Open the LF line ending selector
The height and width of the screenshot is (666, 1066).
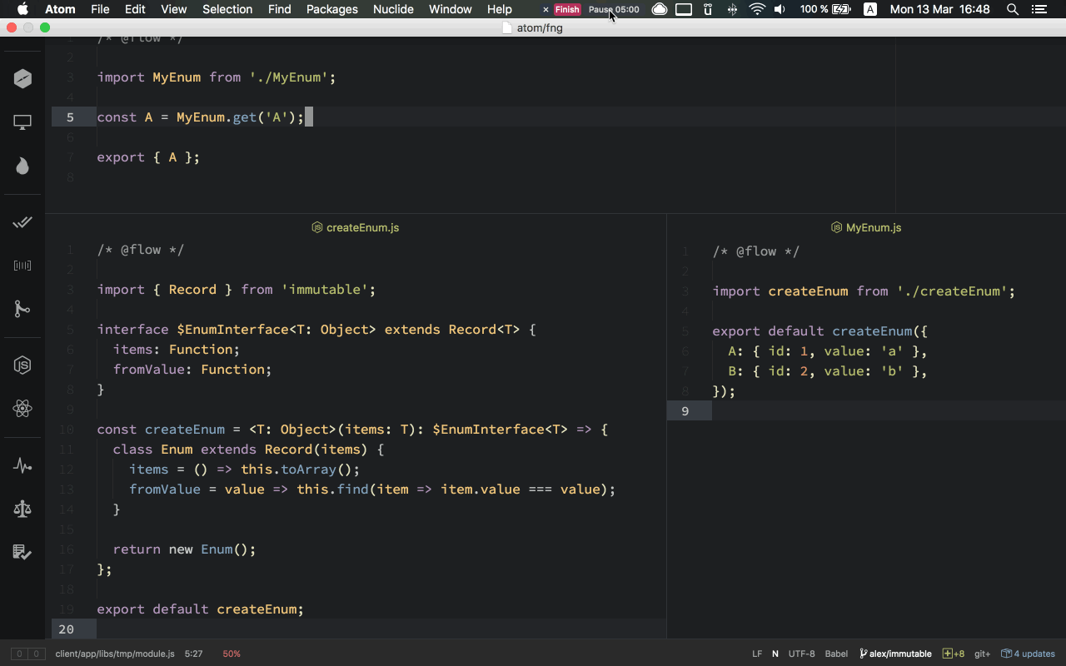coord(757,654)
